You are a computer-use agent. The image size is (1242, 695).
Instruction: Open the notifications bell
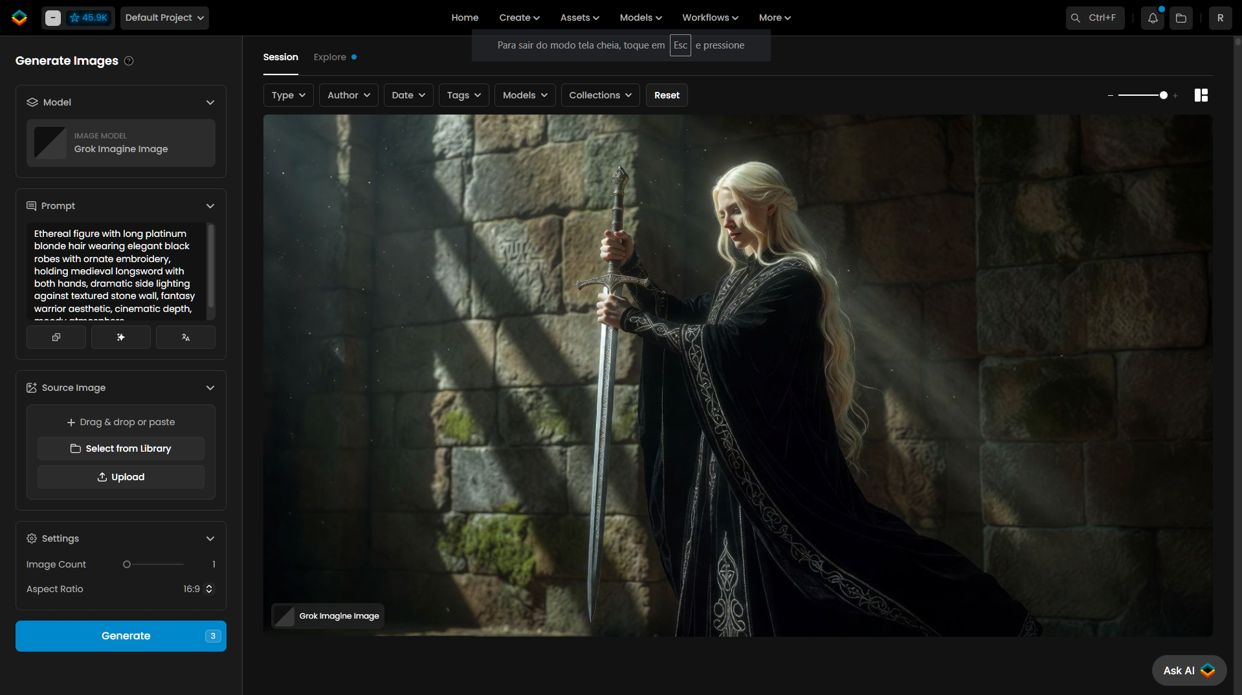tap(1153, 18)
